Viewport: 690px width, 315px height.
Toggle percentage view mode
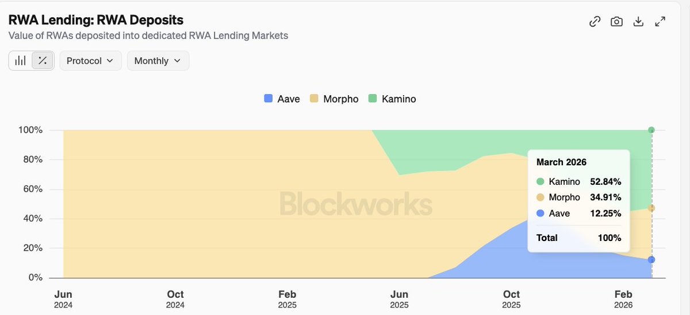click(x=43, y=60)
